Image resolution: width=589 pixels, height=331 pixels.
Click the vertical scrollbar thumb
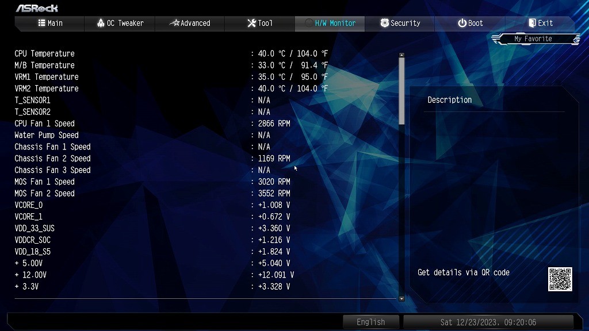pyautogui.click(x=401, y=91)
